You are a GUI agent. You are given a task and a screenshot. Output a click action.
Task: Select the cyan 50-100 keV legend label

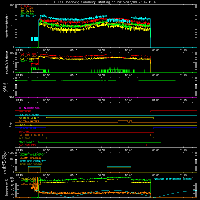[x=28, y=16]
